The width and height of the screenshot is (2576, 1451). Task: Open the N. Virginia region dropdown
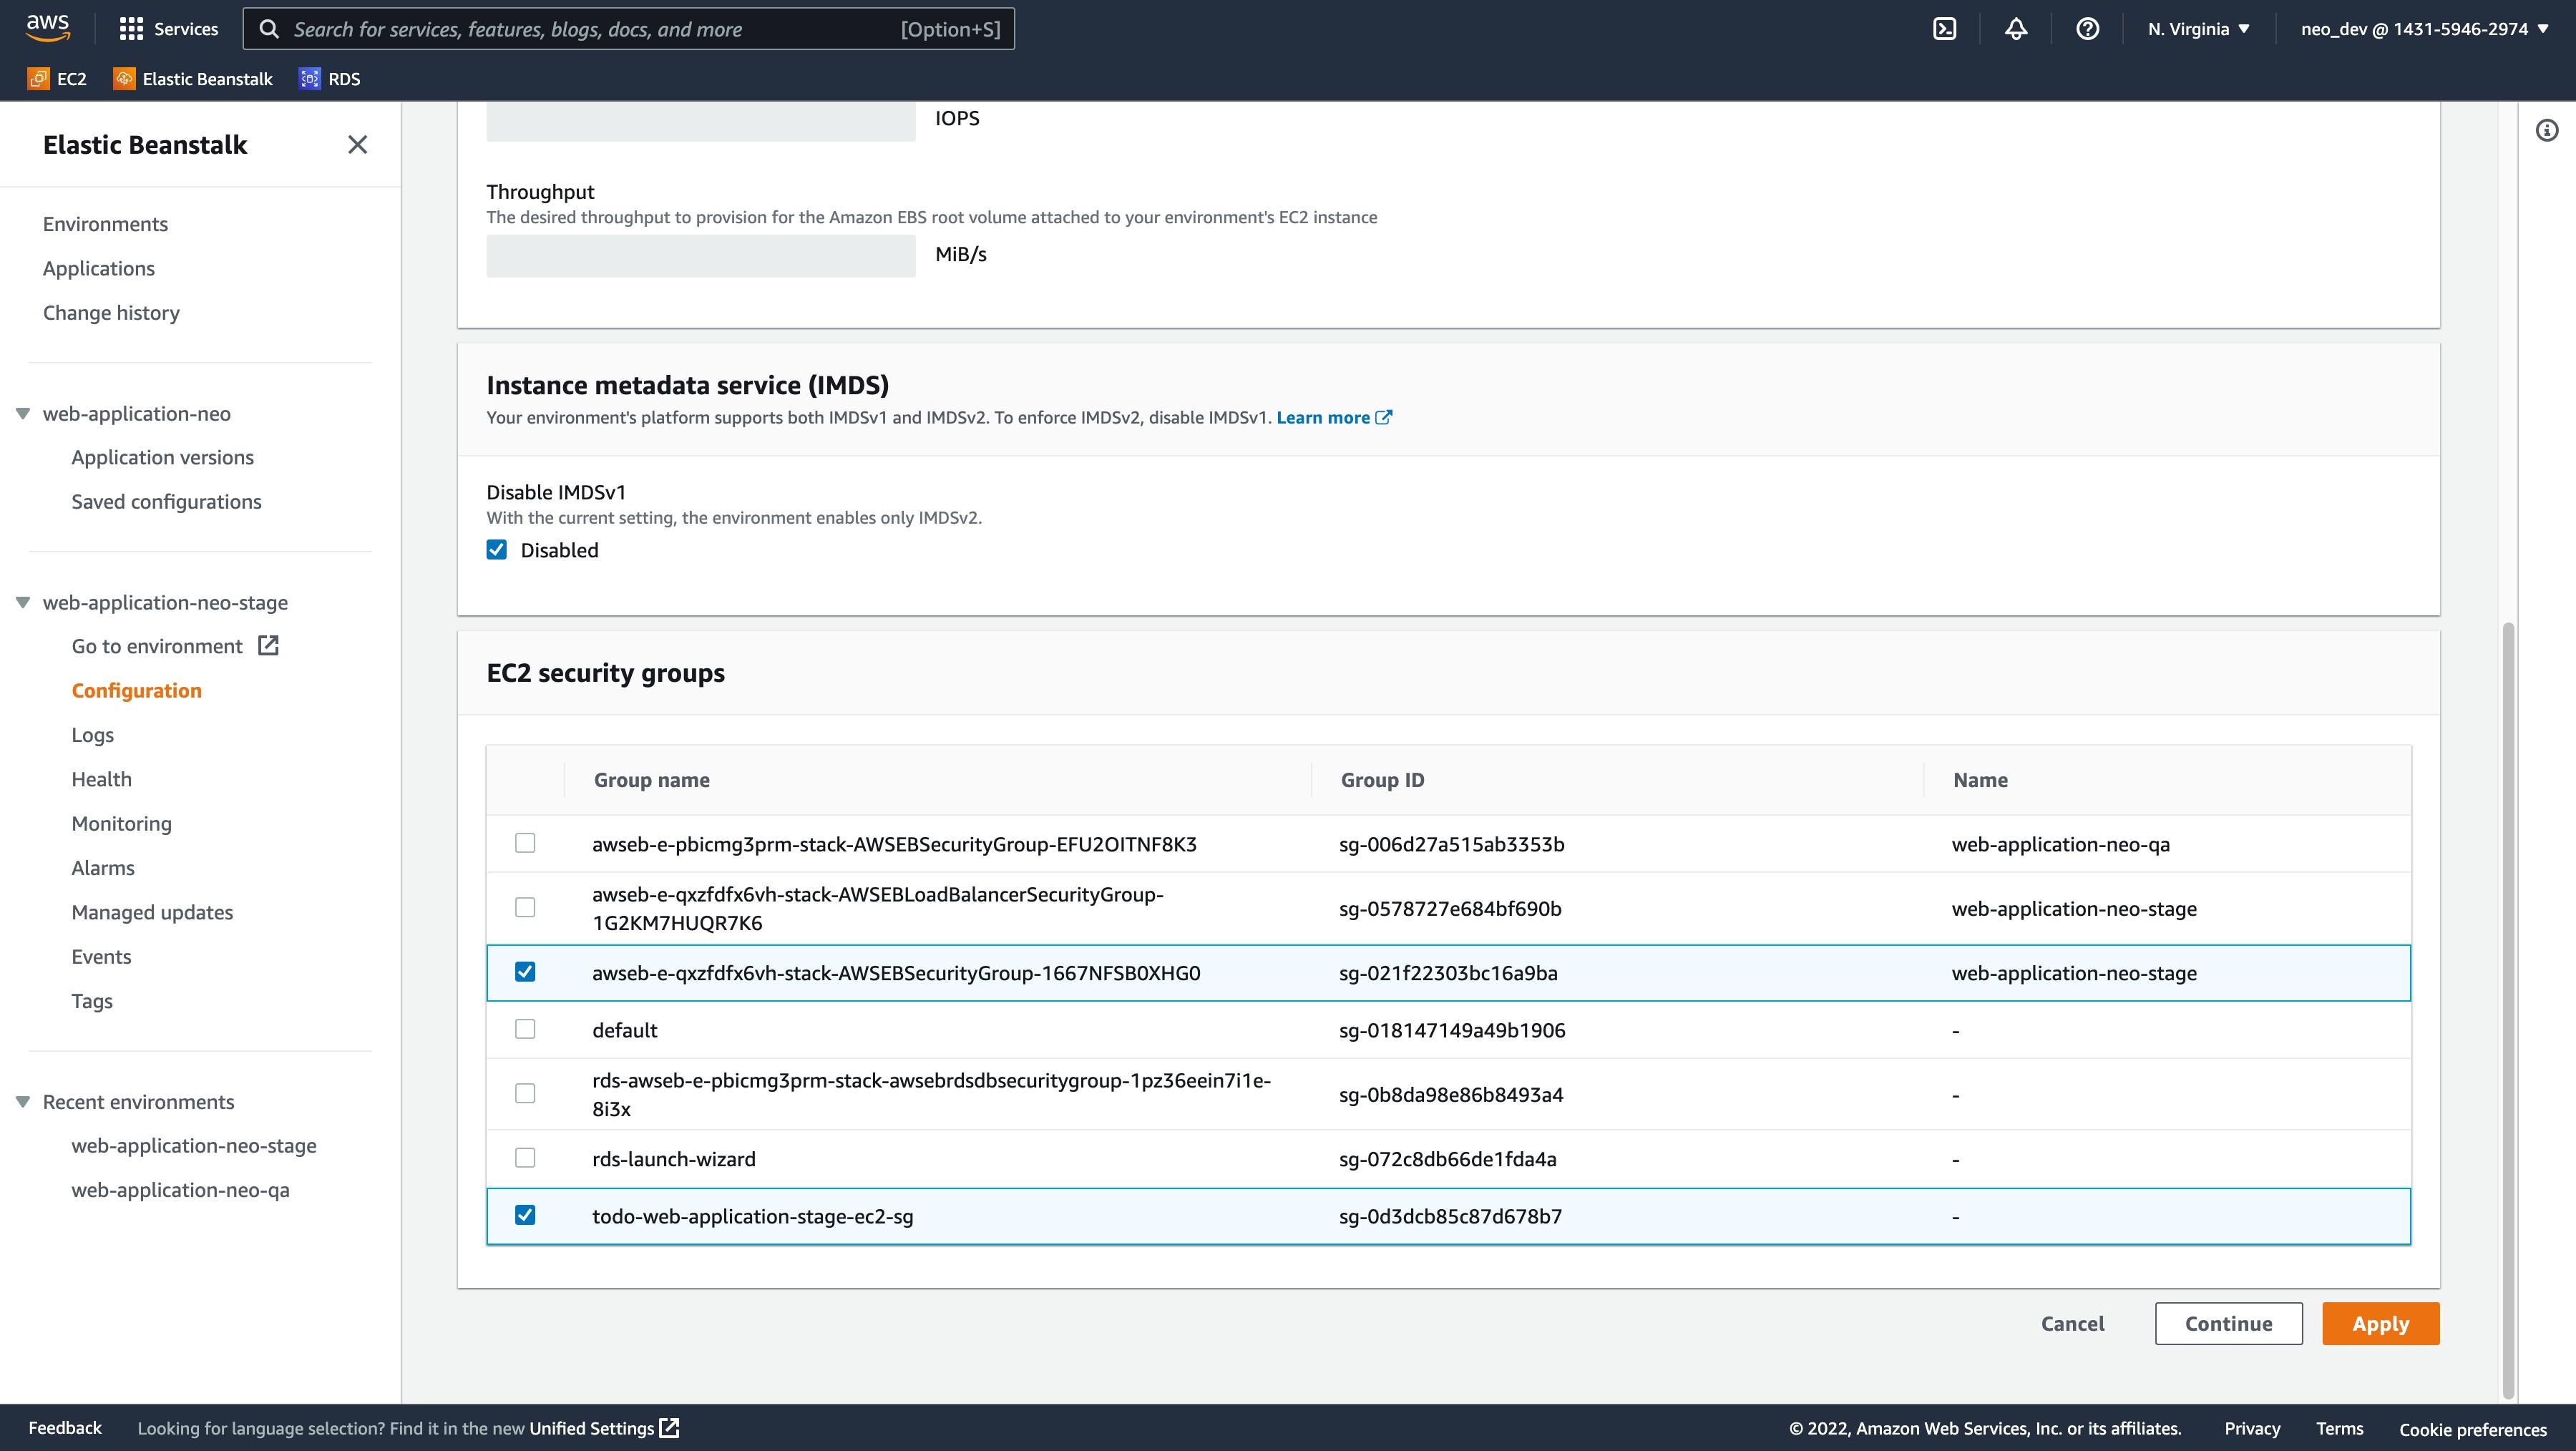click(2198, 29)
